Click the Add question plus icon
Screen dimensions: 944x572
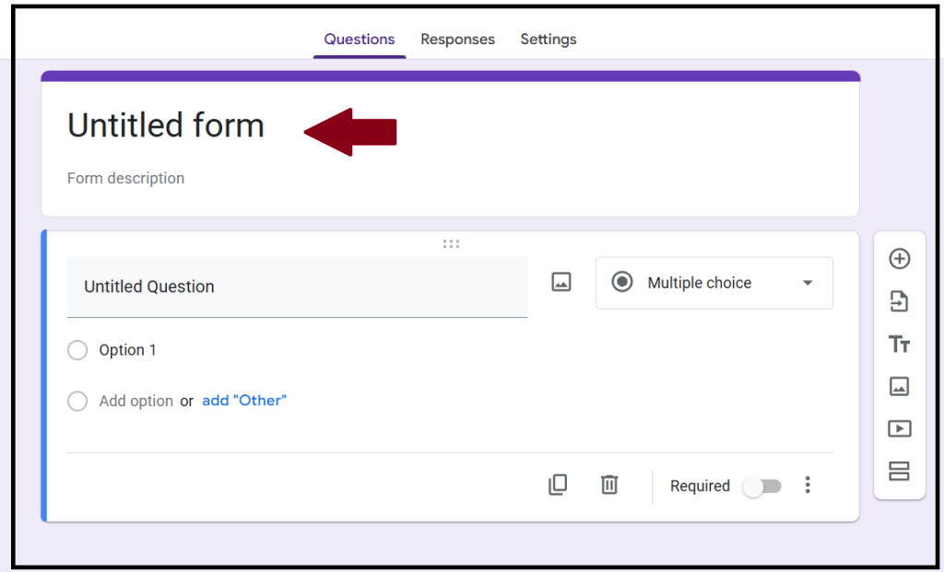pyautogui.click(x=899, y=259)
